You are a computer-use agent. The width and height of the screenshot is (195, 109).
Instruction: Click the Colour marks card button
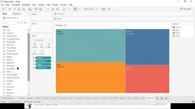pyautogui.click(x=35, y=45)
